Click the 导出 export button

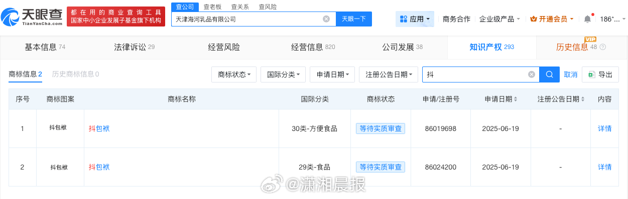[600, 74]
